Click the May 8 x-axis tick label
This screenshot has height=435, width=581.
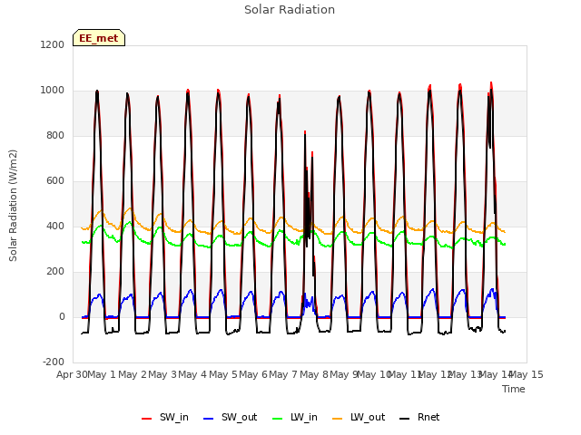point(314,374)
